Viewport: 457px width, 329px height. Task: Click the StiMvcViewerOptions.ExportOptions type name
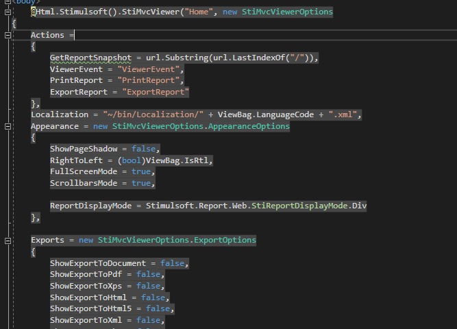(177, 240)
